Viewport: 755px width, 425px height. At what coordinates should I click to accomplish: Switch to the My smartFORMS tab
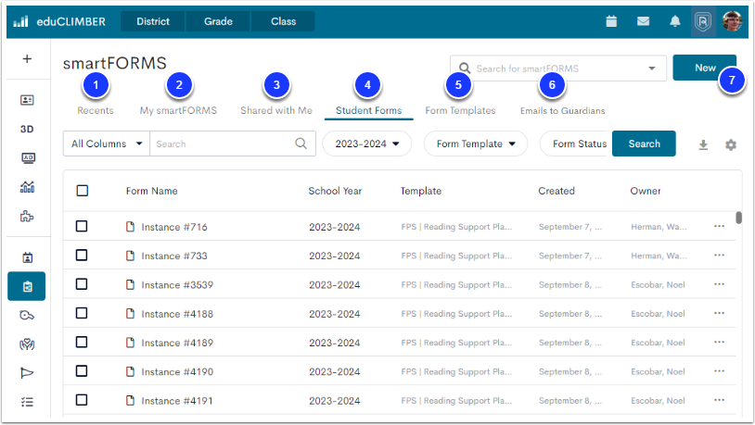pos(178,110)
